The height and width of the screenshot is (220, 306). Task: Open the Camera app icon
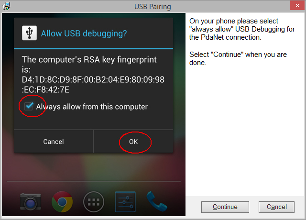tap(31, 202)
